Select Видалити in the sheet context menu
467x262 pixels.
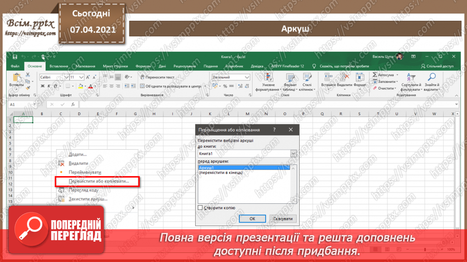[x=78, y=163]
